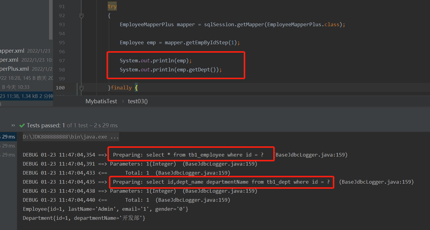The width and height of the screenshot is (430, 230).
Task: Select the file row showing 今天 10:33
Action: click(26, 87)
